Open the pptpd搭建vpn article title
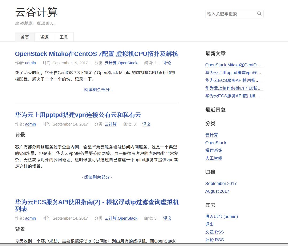288x246 pixels. click(78, 115)
